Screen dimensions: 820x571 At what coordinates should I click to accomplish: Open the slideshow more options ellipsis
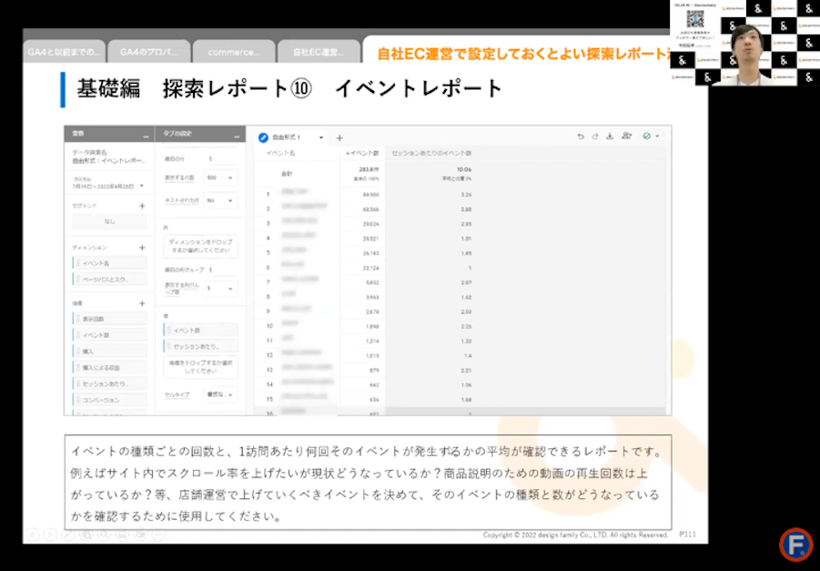pos(158,535)
